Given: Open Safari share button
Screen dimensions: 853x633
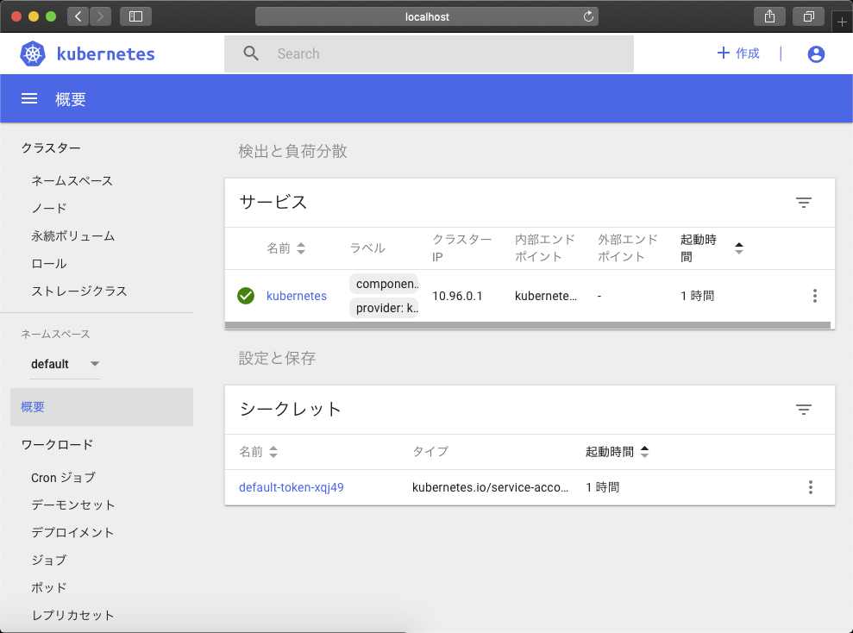Looking at the screenshot, I should tap(769, 16).
